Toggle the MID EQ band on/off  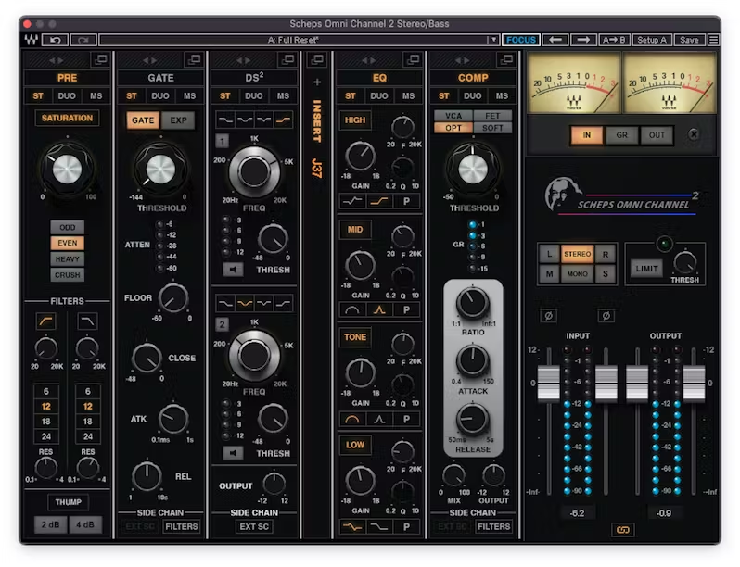[355, 230]
